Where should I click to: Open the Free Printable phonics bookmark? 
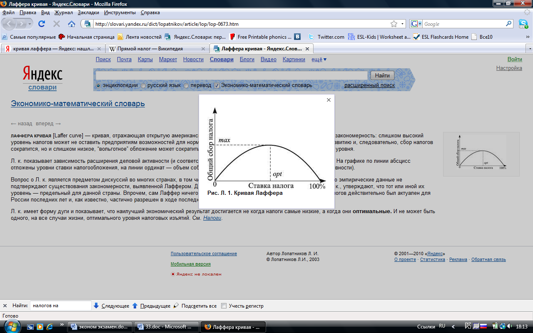click(x=261, y=37)
